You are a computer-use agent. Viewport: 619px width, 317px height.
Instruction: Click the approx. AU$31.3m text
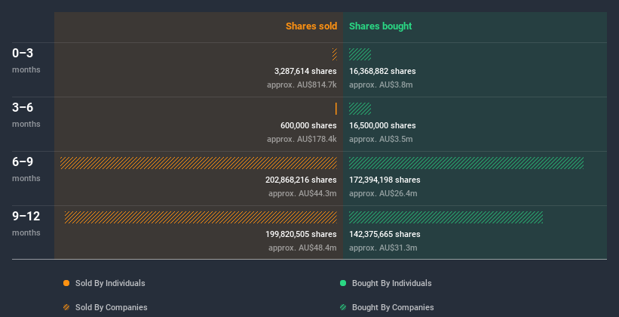tap(383, 248)
